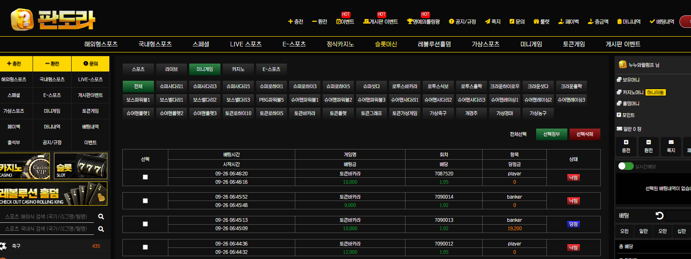
Task: Open 명예의롤링왕 trophy icon in top bar
Action: (x=410, y=21)
